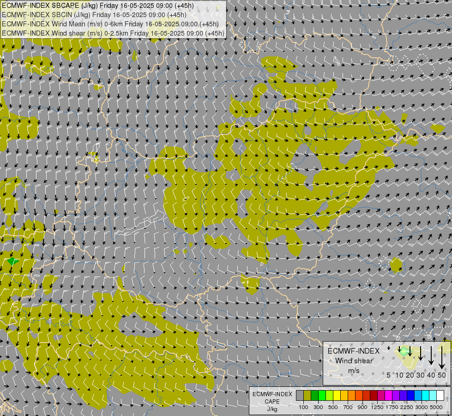Pick the cyan 3000 CAPE swatch
This screenshot has height=416, width=452.
coord(426,395)
